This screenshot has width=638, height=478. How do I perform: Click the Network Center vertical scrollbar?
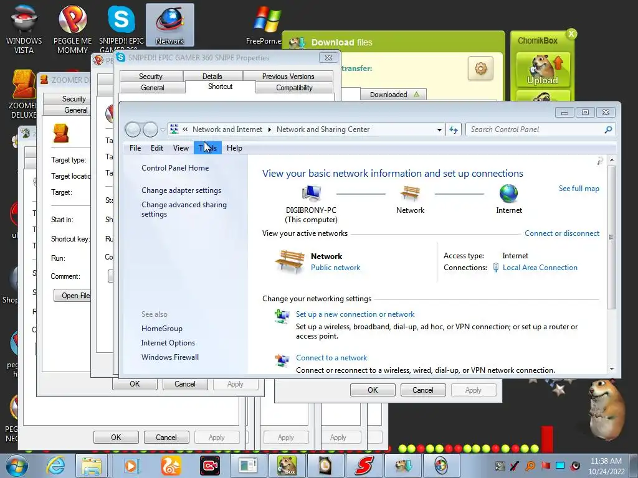click(611, 237)
